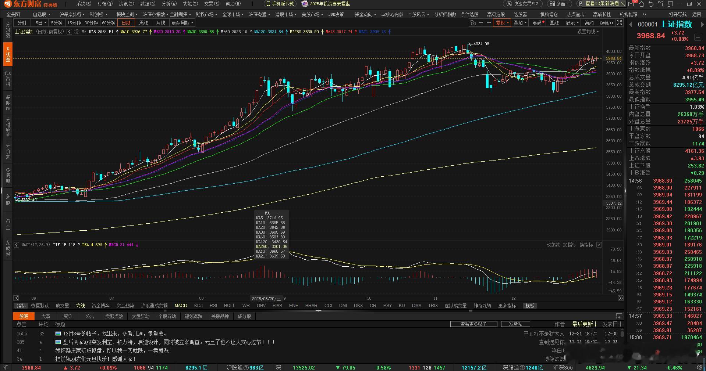Screen dimensions: 706x371
Task: Open the 叠加 overlay dropdown
Action: coord(520,23)
